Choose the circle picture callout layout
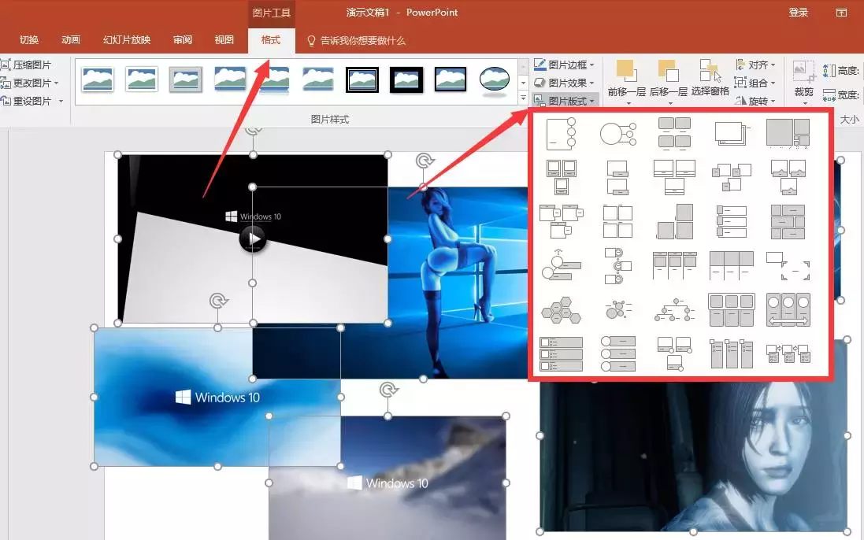Screen dimensions: 864x540 pos(617,134)
